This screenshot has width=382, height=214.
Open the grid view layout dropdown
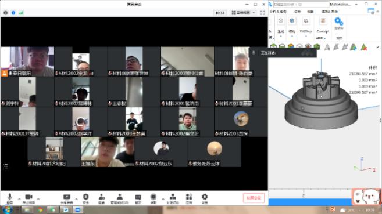tap(243, 13)
